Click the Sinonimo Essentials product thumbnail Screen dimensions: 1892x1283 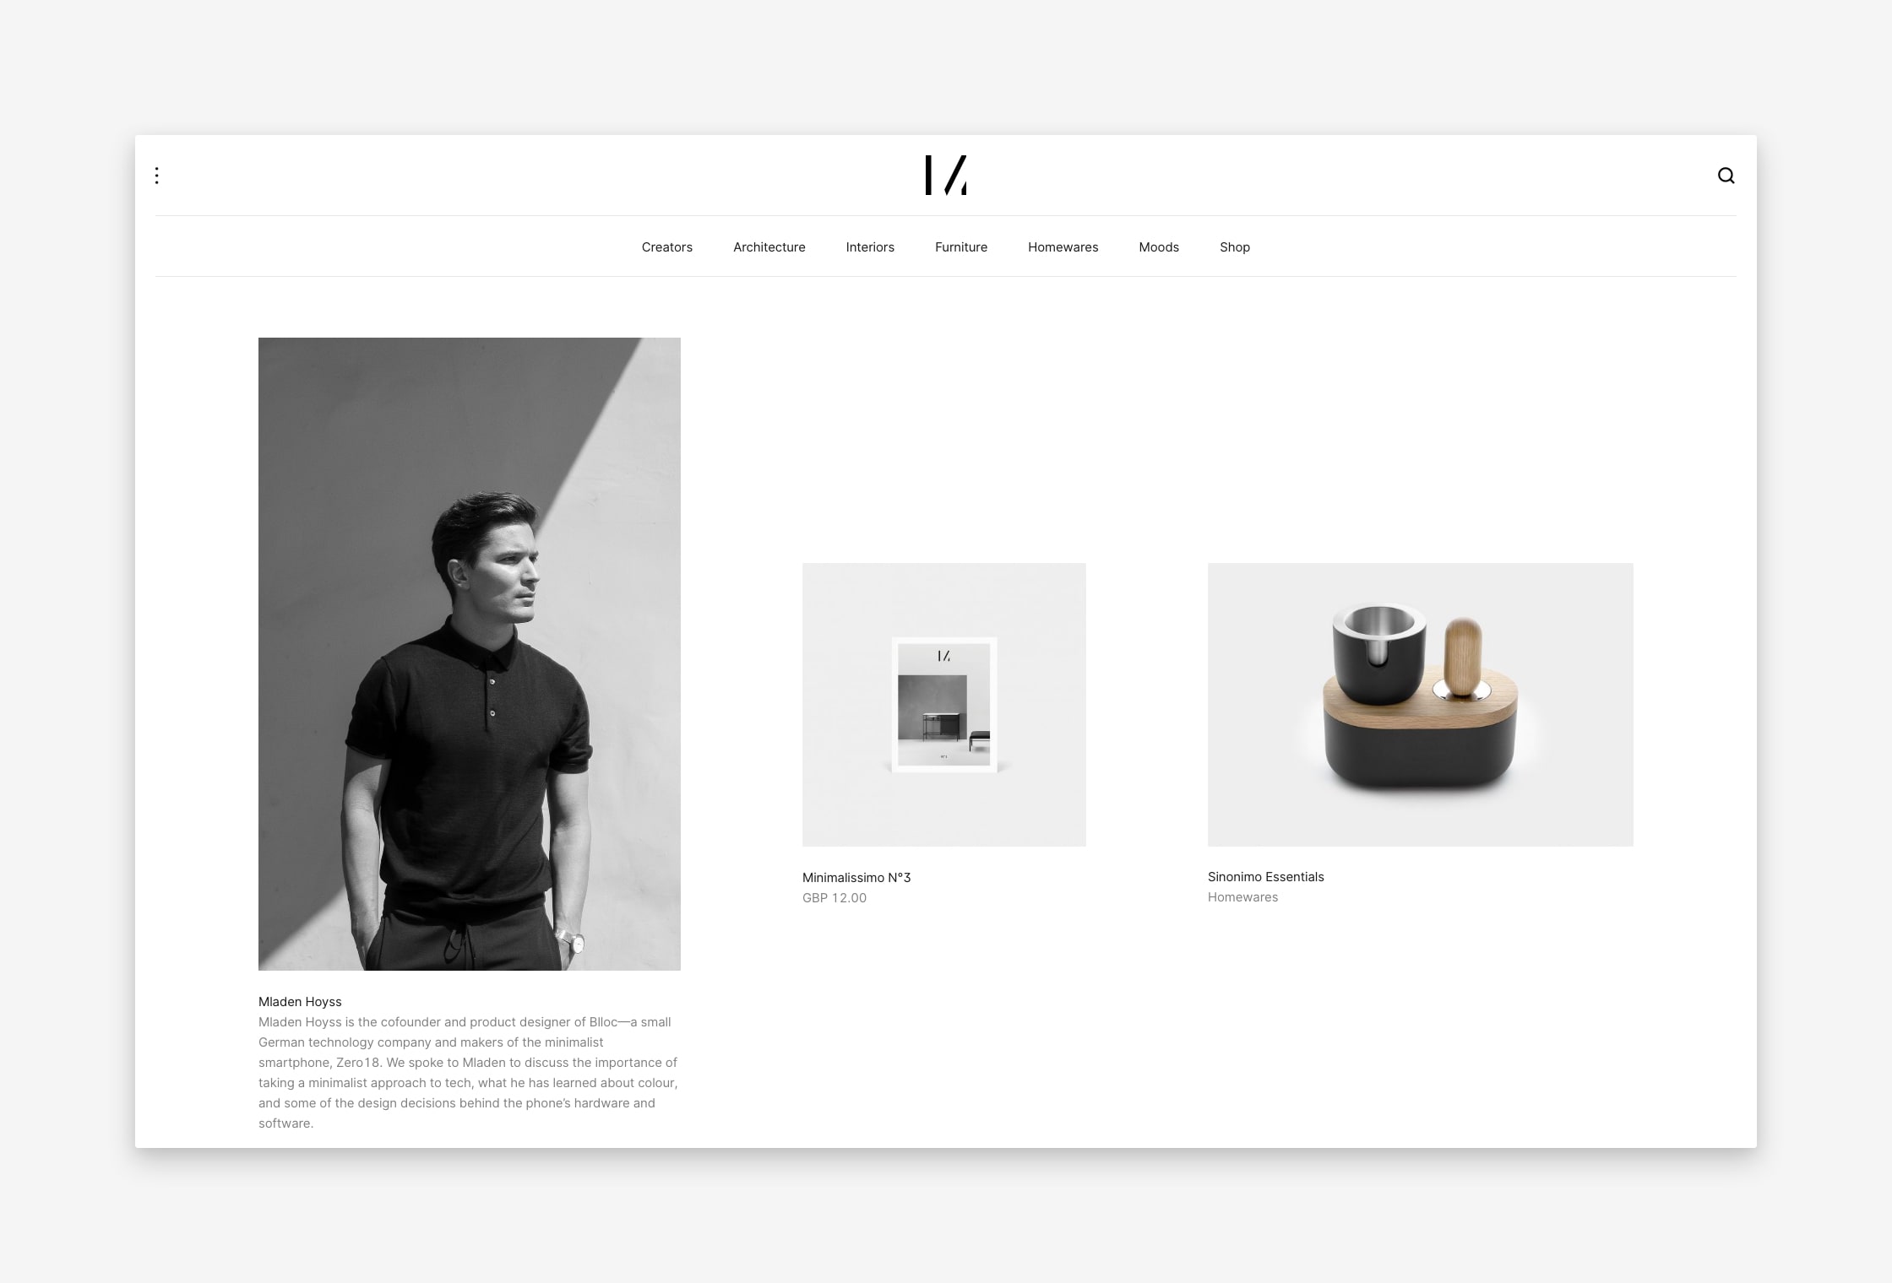coord(1421,705)
